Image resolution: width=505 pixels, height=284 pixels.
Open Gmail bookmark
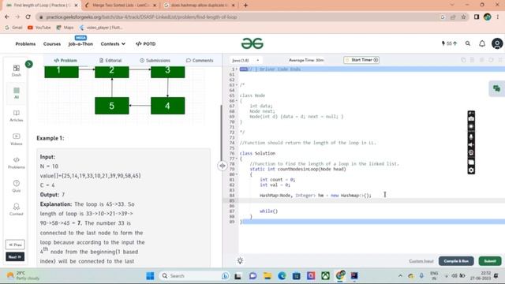click(x=13, y=28)
